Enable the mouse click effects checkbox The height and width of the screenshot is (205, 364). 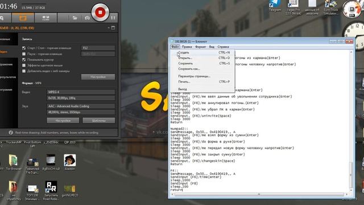(x=24, y=65)
